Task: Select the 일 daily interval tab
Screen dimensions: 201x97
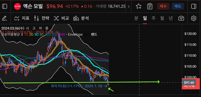Action: [x=145, y=18]
